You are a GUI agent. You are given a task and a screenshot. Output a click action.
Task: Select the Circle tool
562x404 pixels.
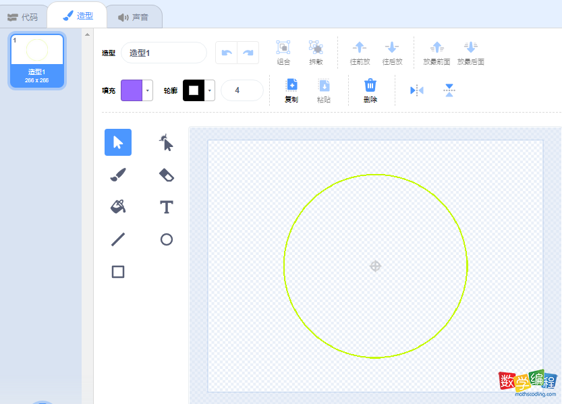(166, 239)
